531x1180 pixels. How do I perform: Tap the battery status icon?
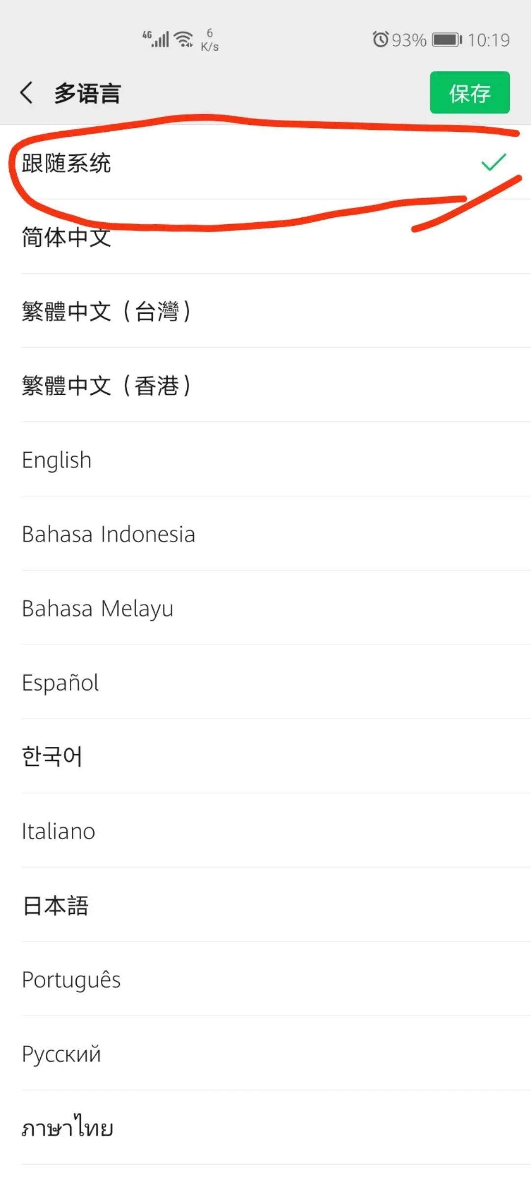tap(447, 39)
